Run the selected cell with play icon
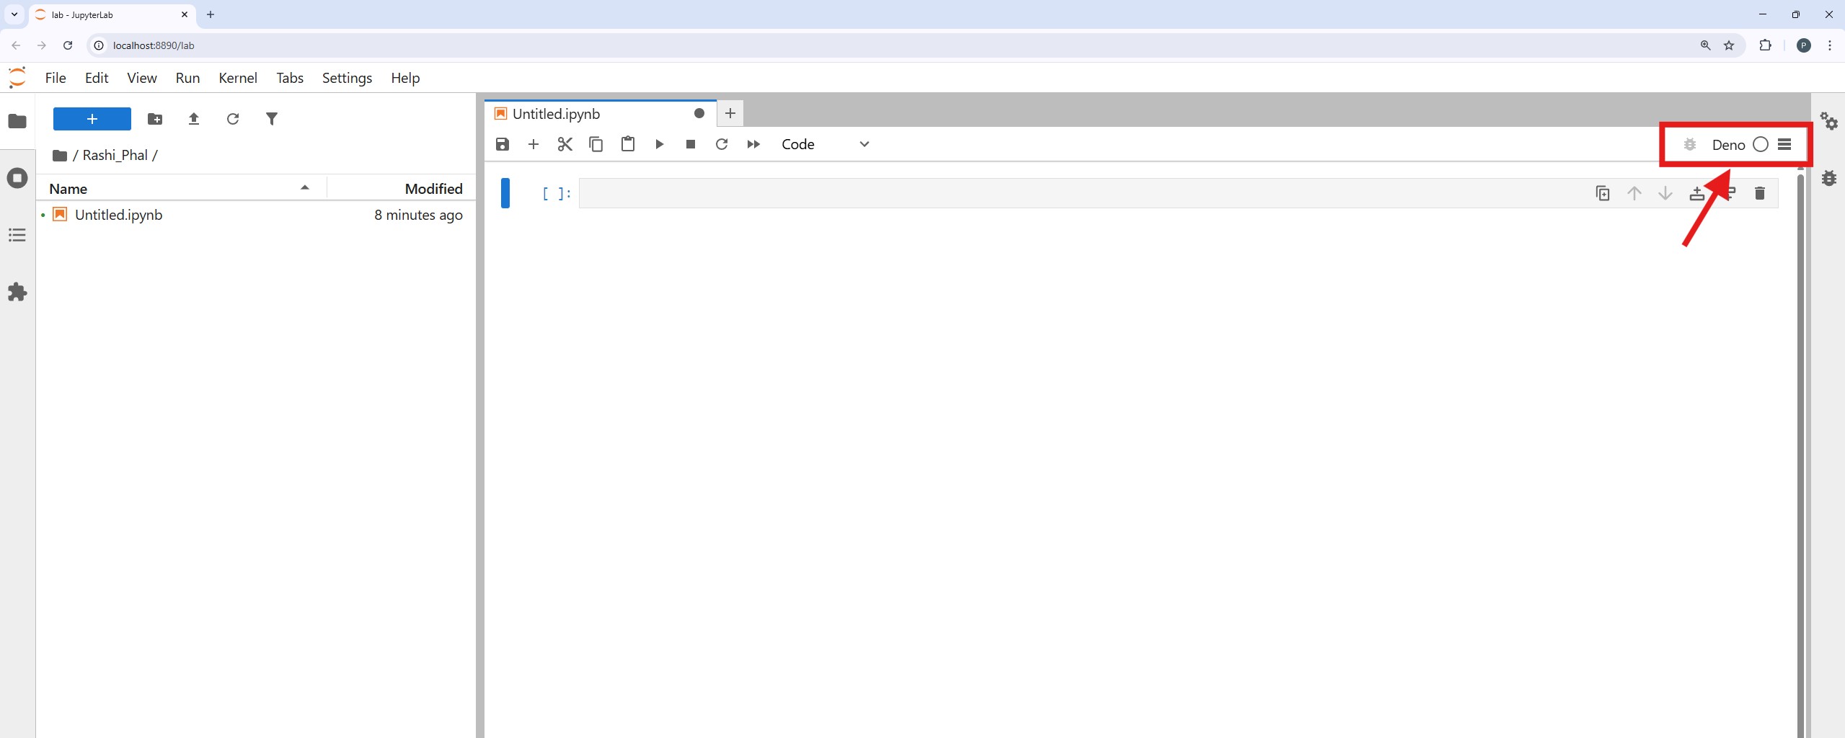Viewport: 1845px width, 738px height. point(659,144)
